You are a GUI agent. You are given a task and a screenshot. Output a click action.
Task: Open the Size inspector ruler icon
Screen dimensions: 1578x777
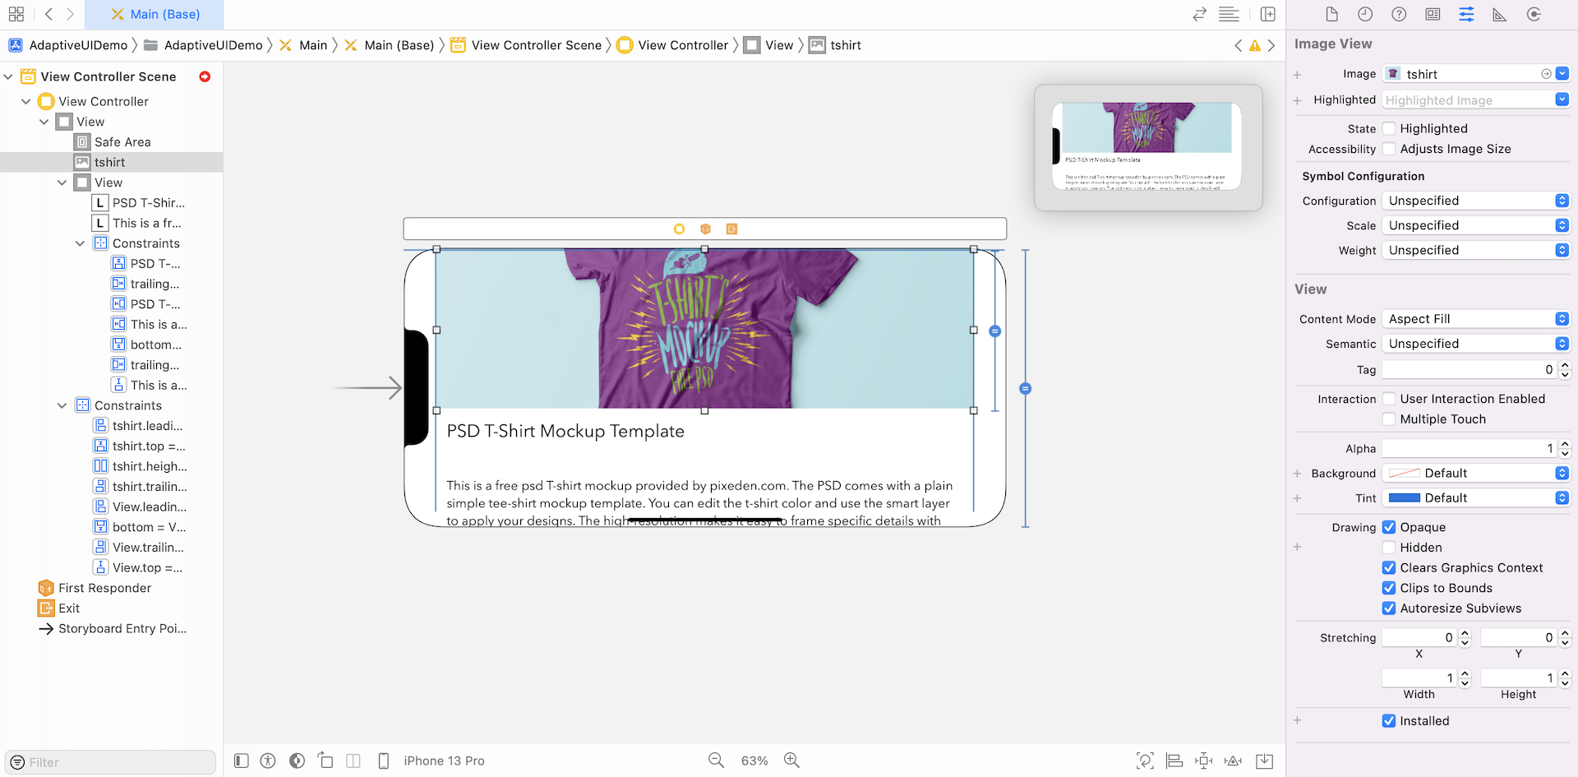[1500, 15]
